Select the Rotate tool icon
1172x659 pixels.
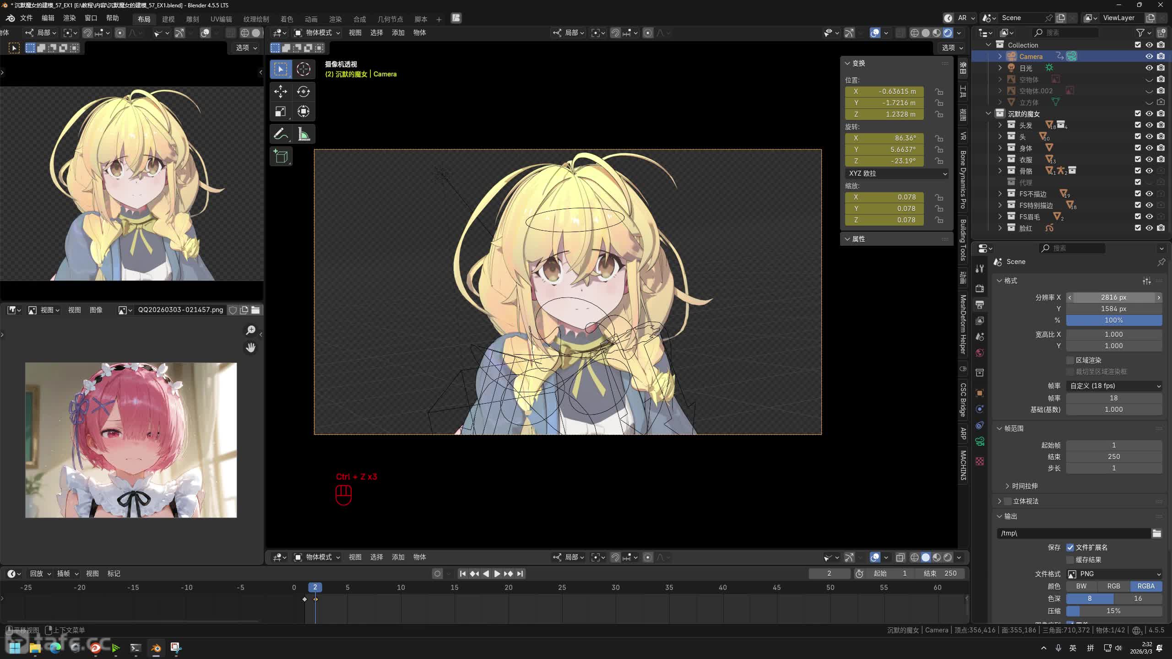(x=304, y=92)
